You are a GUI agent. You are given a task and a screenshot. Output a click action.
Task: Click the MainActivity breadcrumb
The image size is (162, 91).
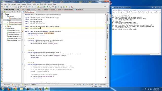click(x=79, y=10)
